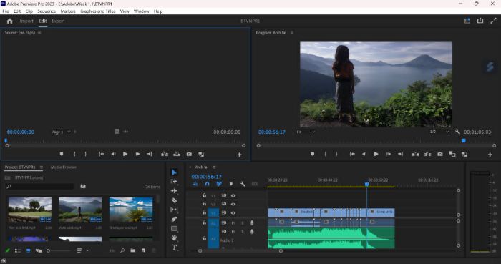Open Program monitor button editor plus
This screenshot has width=501, height=264.
[x=490, y=155]
